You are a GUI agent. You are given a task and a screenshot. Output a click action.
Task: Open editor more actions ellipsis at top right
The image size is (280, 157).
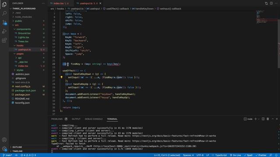tap(276, 3)
